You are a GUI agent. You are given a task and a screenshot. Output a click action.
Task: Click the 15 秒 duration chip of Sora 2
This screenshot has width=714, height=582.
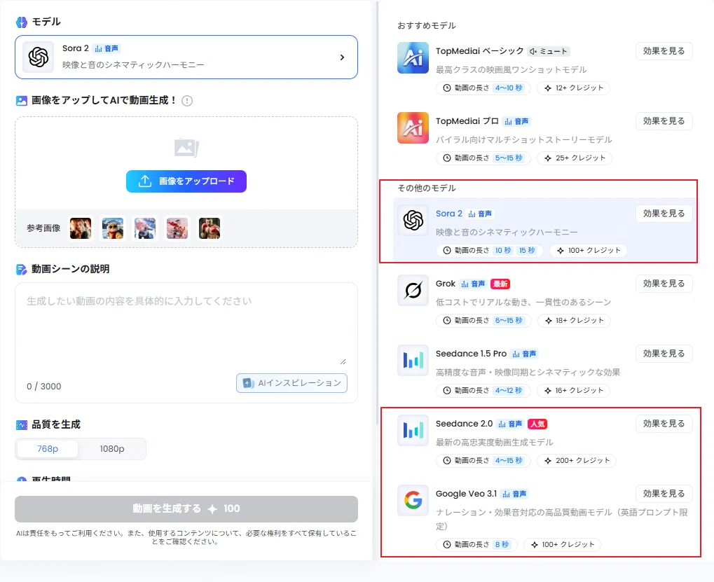click(527, 250)
